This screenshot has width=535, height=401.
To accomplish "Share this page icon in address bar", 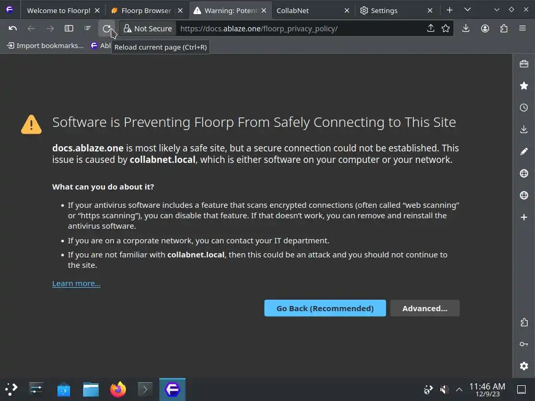I will click(x=431, y=28).
